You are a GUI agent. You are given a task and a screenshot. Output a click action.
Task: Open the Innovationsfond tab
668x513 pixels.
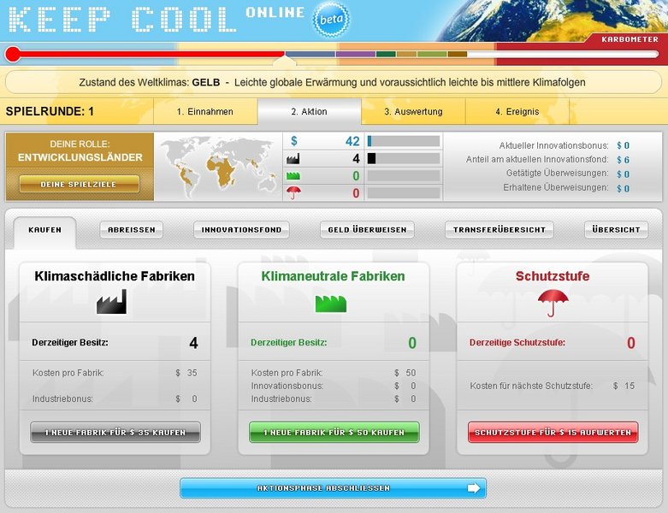tap(241, 230)
